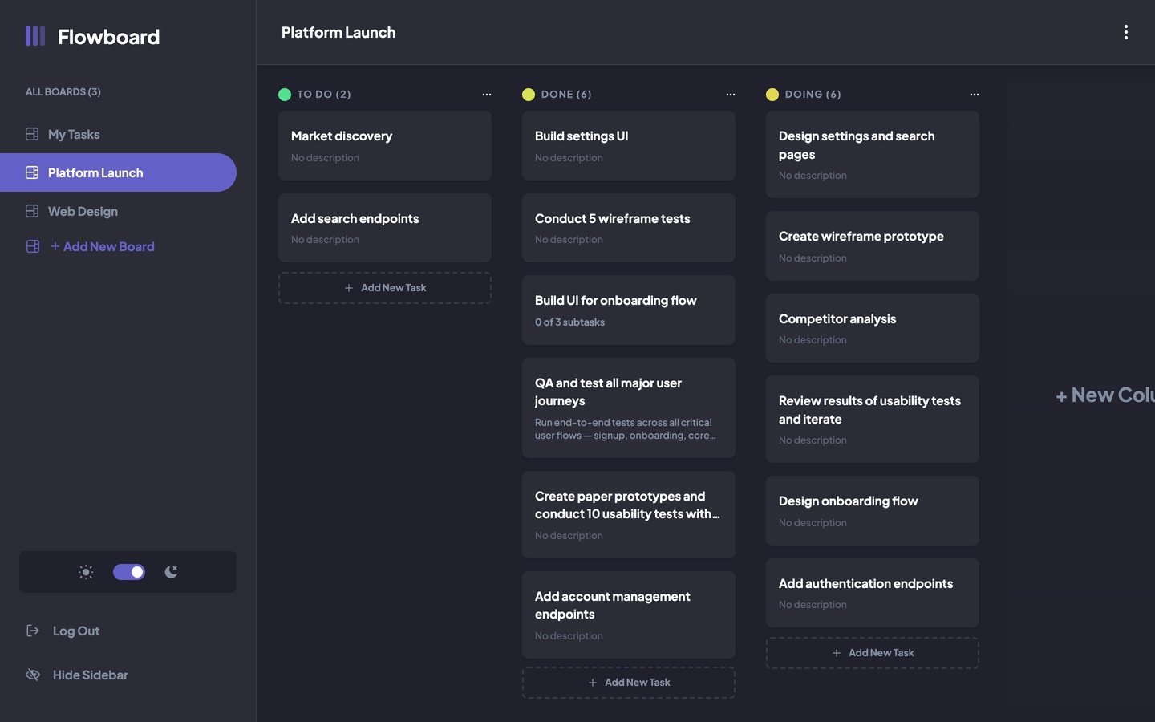
Task: Click the board icon beside My Tasks
Action: tap(32, 134)
